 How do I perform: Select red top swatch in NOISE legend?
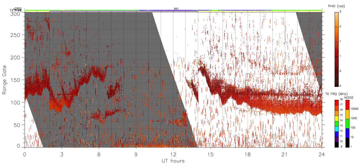347,105
